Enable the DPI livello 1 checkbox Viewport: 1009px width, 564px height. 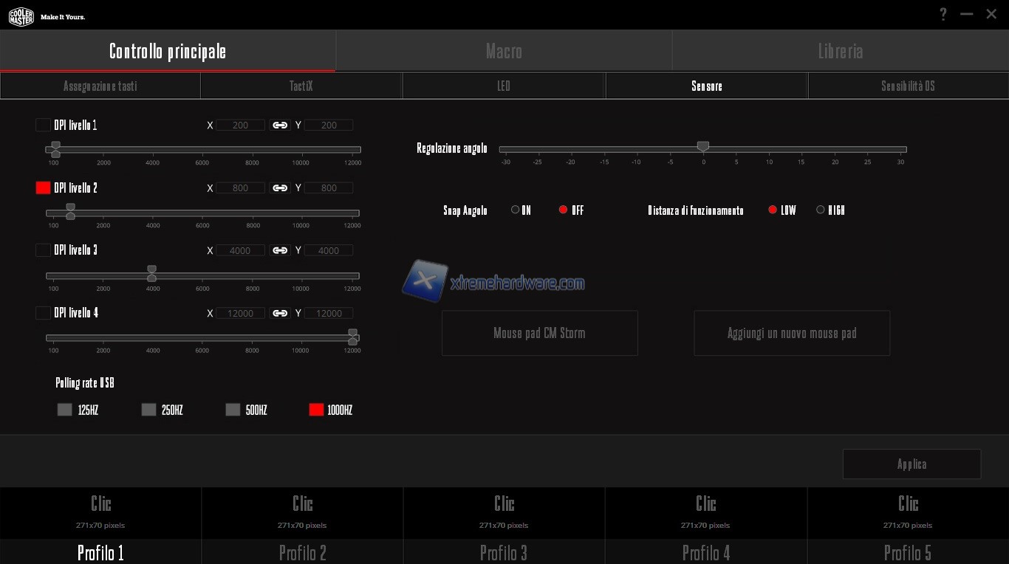(x=43, y=125)
